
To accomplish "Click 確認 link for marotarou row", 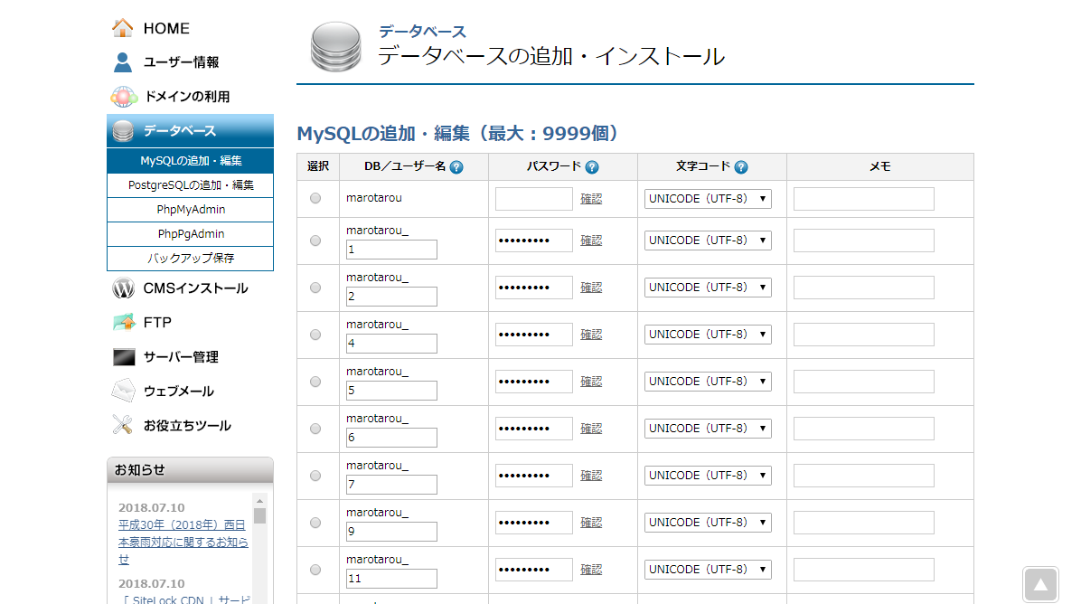I will [x=591, y=199].
